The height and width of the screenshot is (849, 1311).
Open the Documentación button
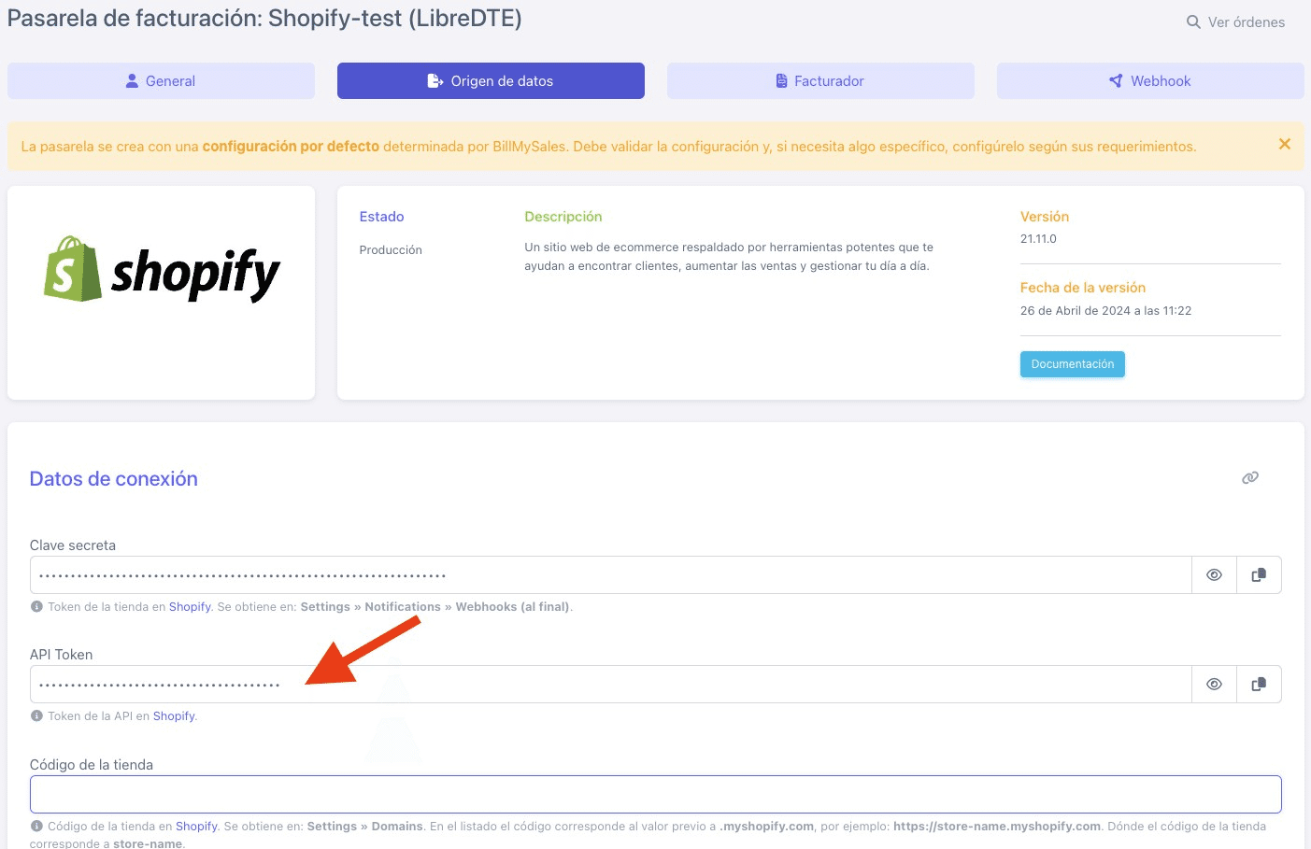click(1072, 364)
